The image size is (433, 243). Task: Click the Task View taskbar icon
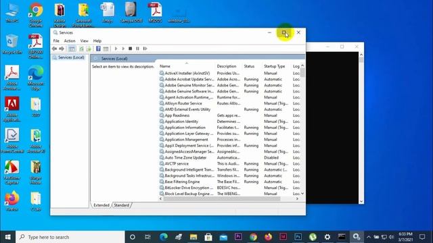pos(147,237)
